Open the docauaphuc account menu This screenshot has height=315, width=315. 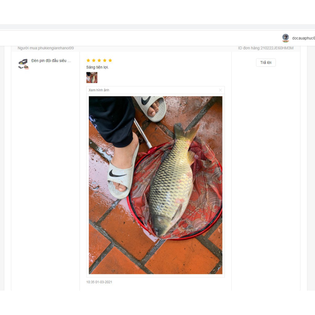(303, 38)
